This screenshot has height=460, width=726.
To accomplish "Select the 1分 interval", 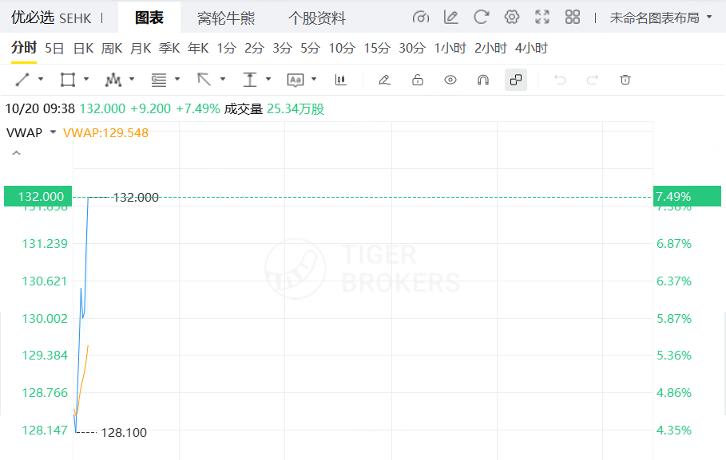I will [x=227, y=48].
